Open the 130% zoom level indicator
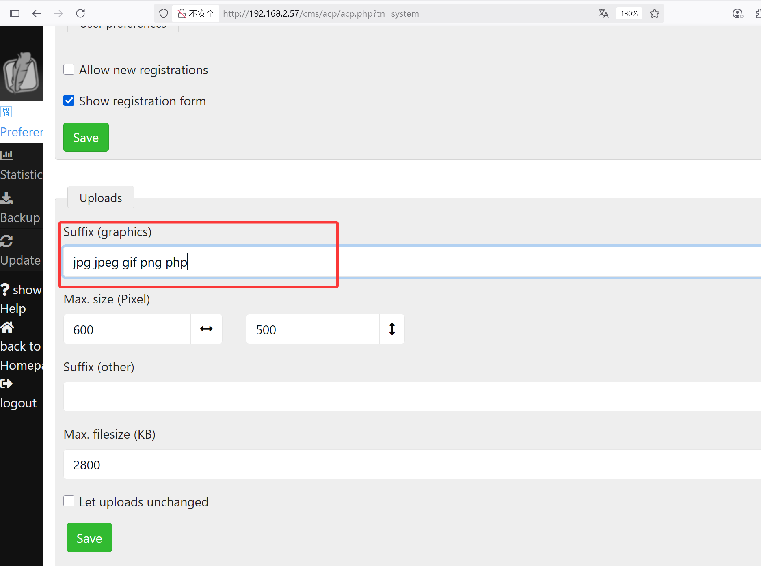Screen dimensions: 761x566 [629, 13]
